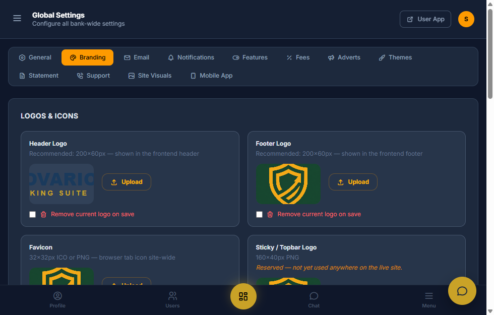Click 'Remove current logo on save' under Footer Logo
The height and width of the screenshot is (315, 494).
[319, 214]
